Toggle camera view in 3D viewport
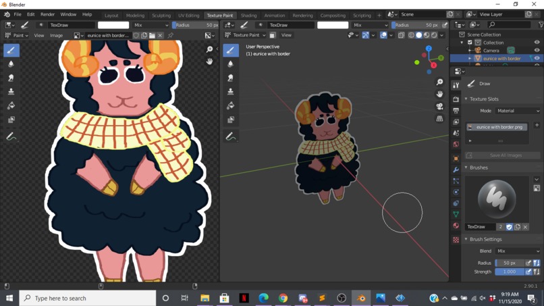This screenshot has height=306, width=544. pyautogui.click(x=439, y=106)
